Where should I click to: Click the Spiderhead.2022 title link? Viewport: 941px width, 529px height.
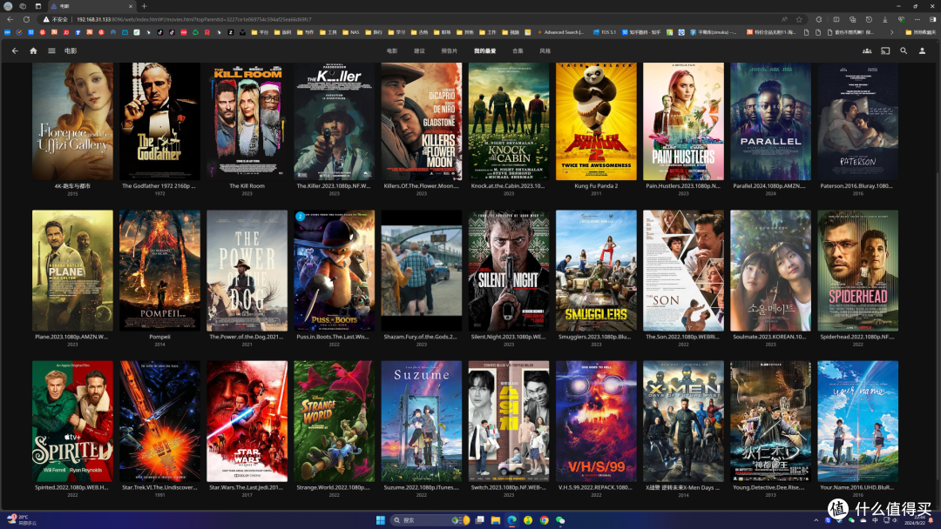pos(857,337)
